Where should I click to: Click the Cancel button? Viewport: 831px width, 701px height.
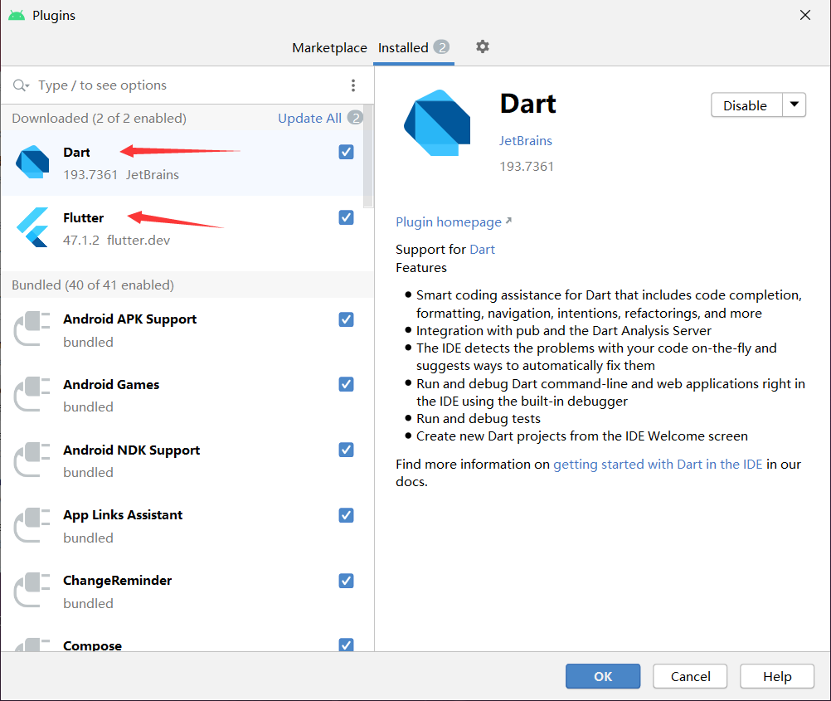pos(690,676)
